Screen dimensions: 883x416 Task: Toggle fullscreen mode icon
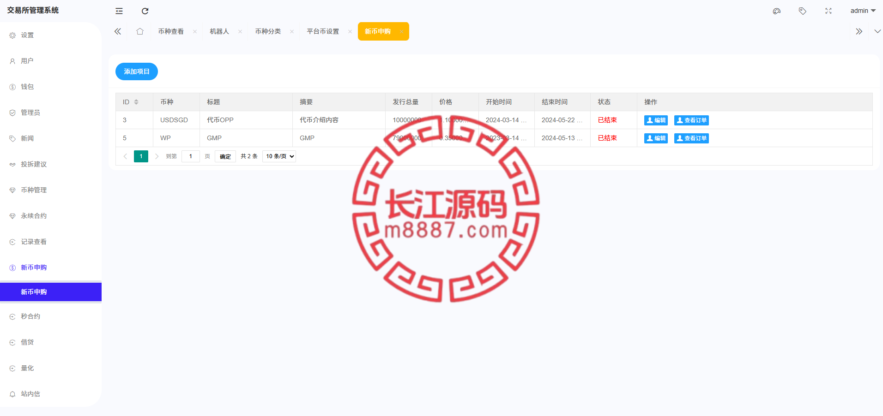click(x=829, y=11)
